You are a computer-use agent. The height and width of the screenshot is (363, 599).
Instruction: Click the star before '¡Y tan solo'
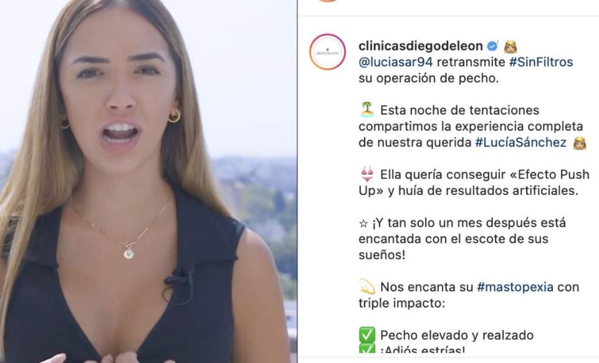point(363,224)
